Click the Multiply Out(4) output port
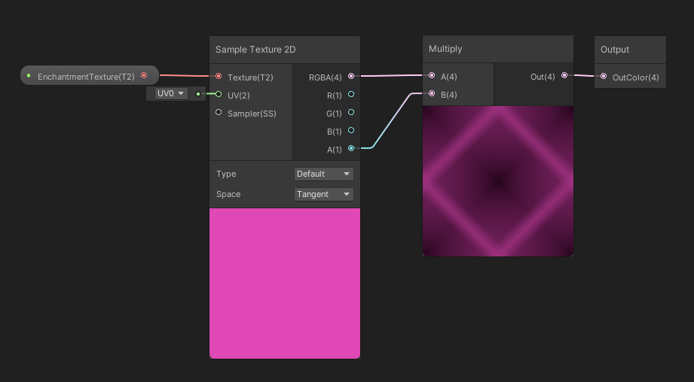This screenshot has width=694, height=382. (x=564, y=76)
